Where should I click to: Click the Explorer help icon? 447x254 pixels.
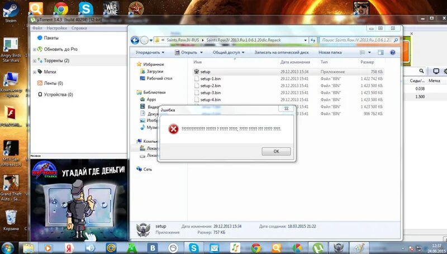(393, 52)
